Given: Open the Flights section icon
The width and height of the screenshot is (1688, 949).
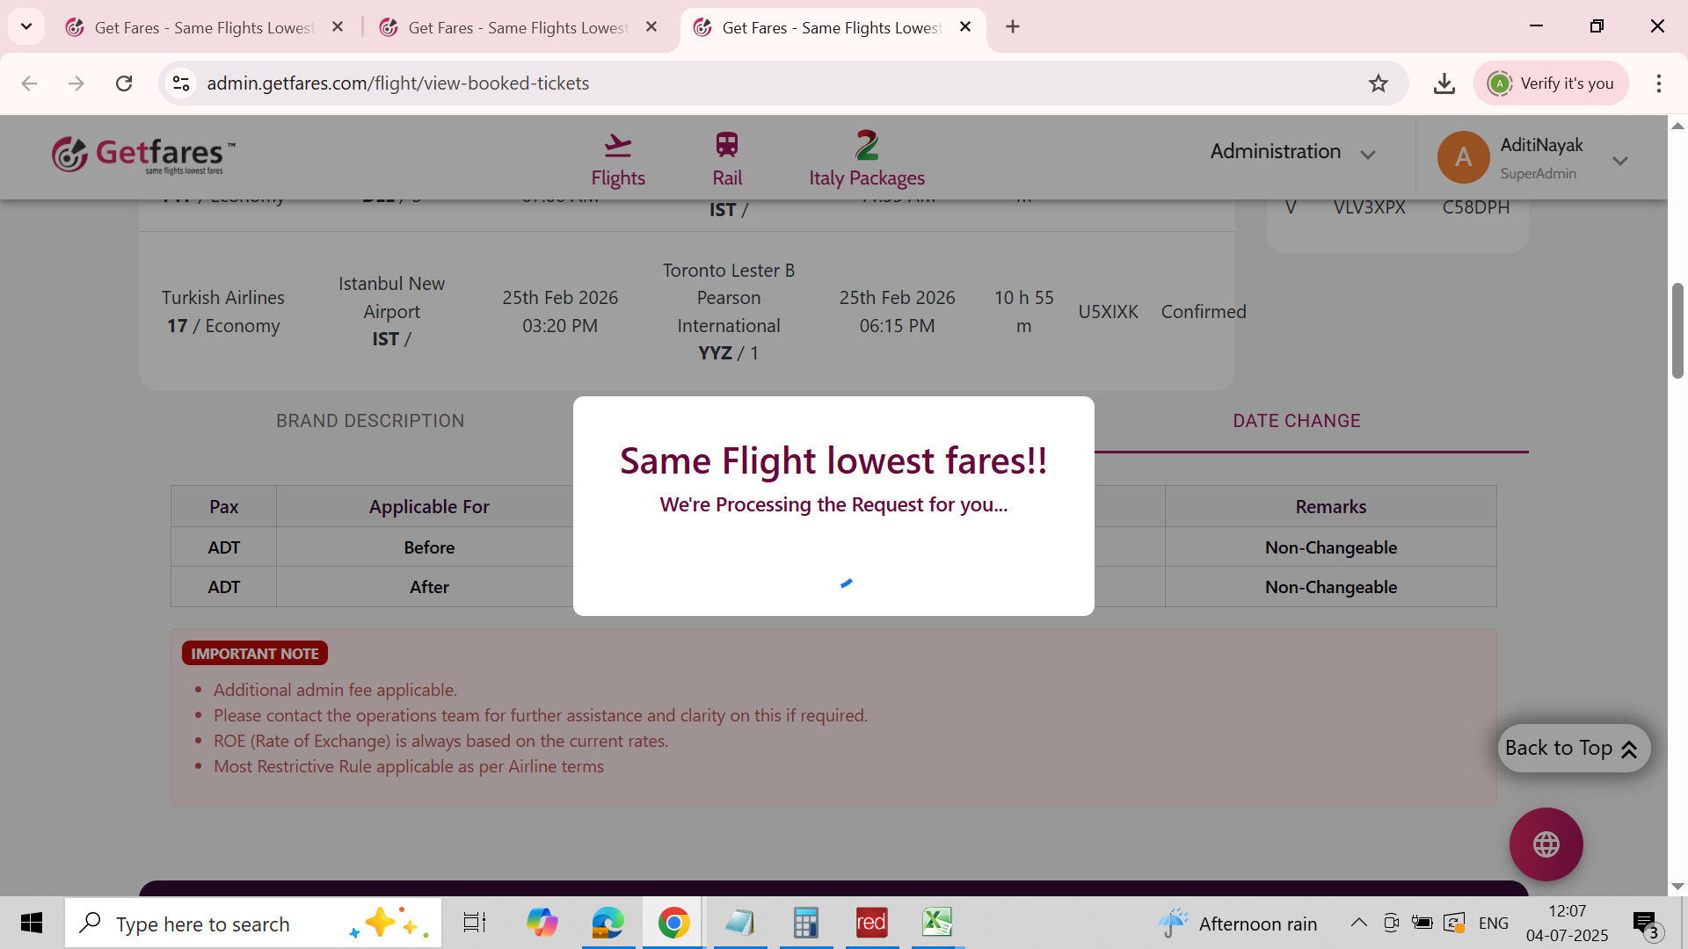Looking at the screenshot, I should click(x=618, y=146).
